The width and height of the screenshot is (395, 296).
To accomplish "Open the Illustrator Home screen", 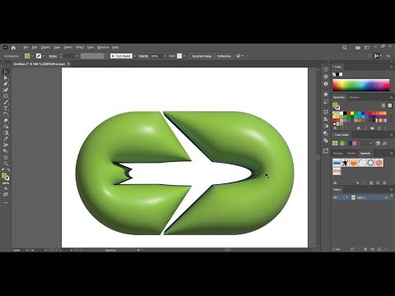I will 13,48.
